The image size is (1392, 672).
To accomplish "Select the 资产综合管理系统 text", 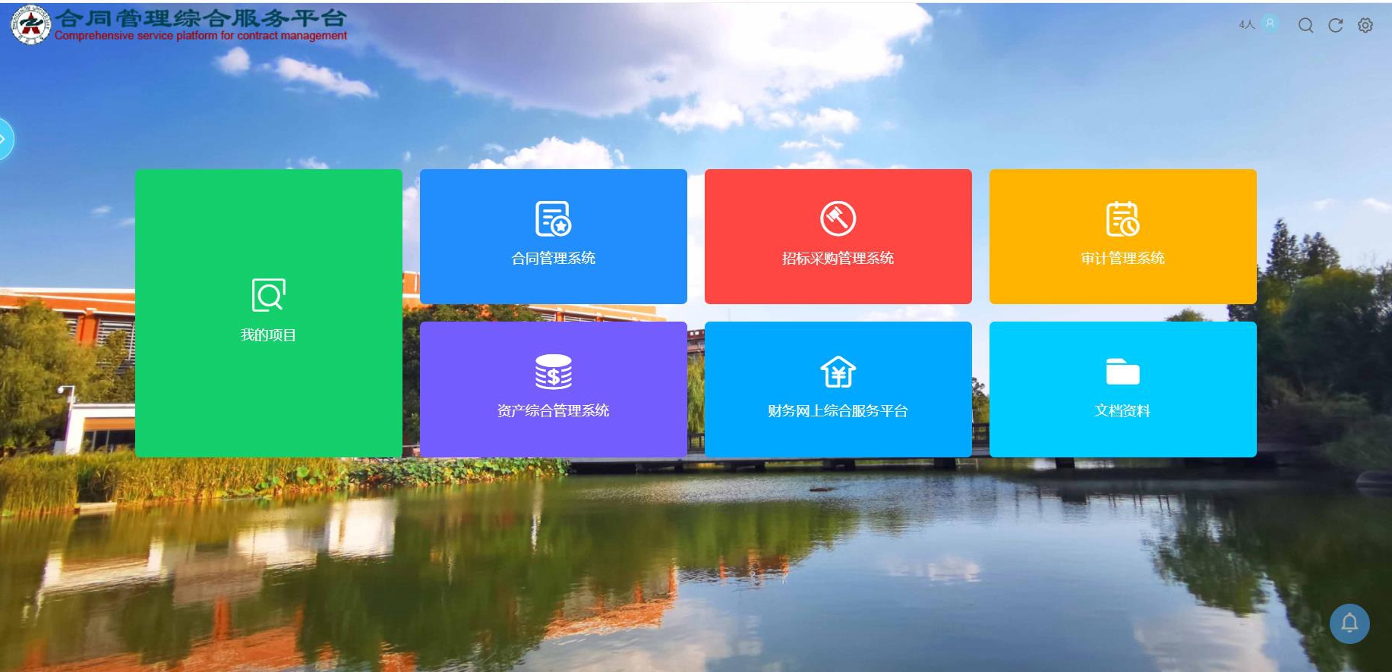I will point(553,411).
